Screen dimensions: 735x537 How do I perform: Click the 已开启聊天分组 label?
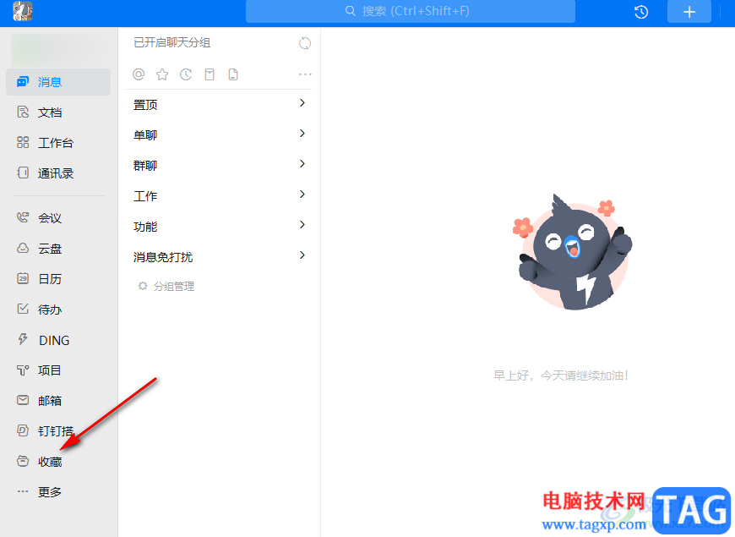(172, 43)
